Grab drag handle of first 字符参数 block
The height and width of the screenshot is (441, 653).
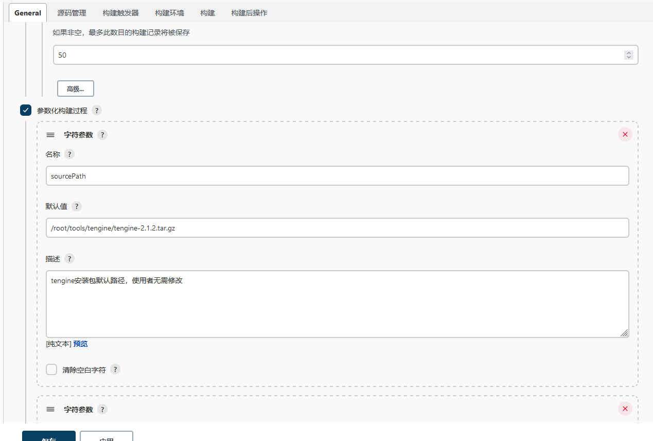(x=50, y=135)
